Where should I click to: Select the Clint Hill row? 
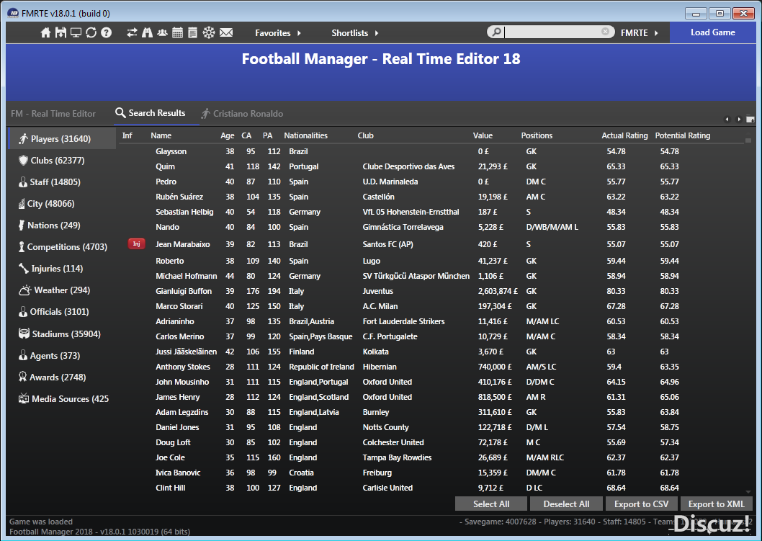[x=433, y=488]
